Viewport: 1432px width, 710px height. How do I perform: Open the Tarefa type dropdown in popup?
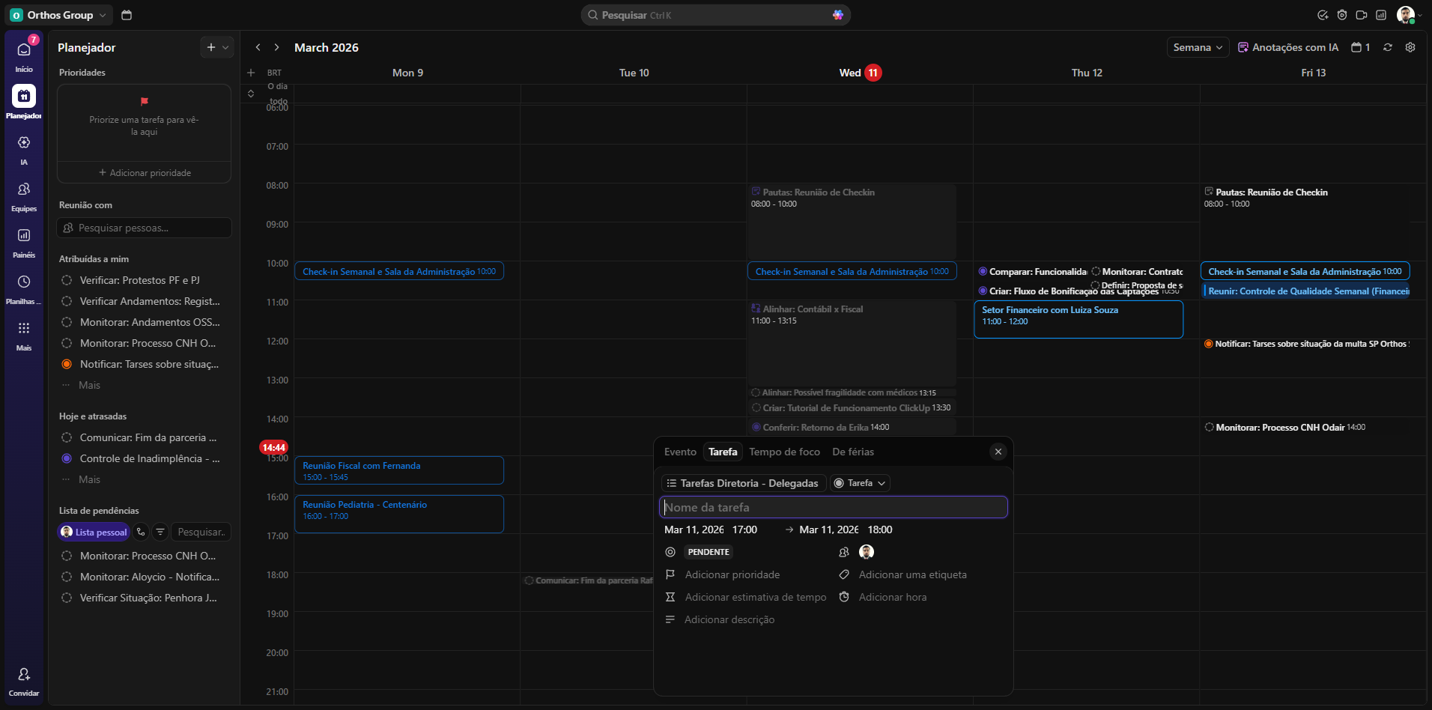pos(860,483)
